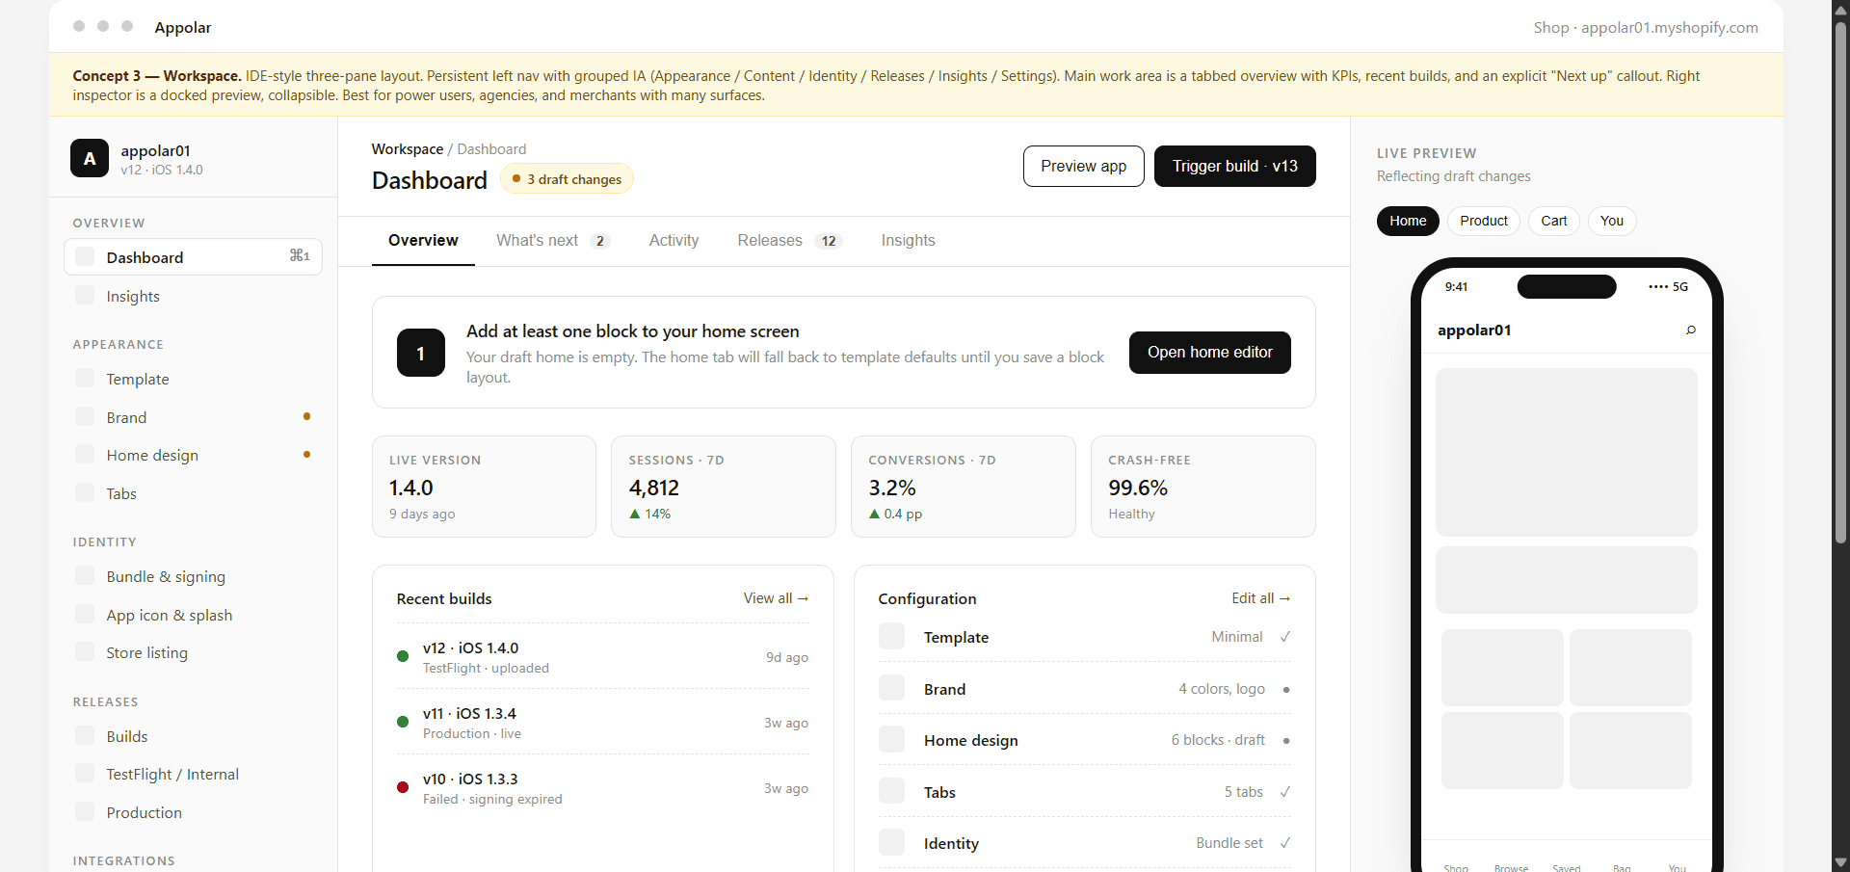Open the v11 · iOS 1.3.4 build row
This screenshot has width=1850, height=872.
(x=602, y=723)
